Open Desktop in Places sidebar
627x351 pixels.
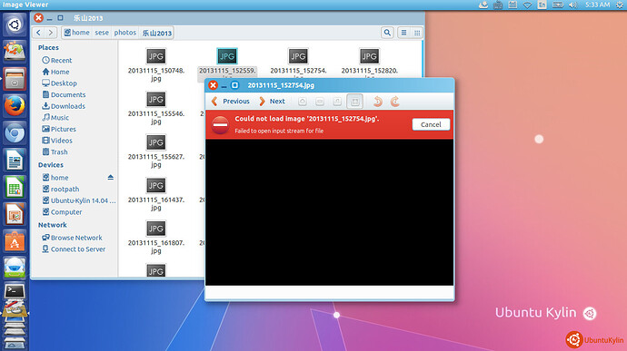[59, 83]
